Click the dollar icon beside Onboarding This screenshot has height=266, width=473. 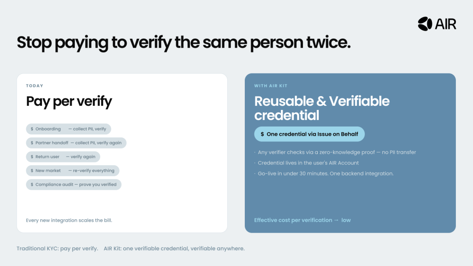click(x=32, y=129)
